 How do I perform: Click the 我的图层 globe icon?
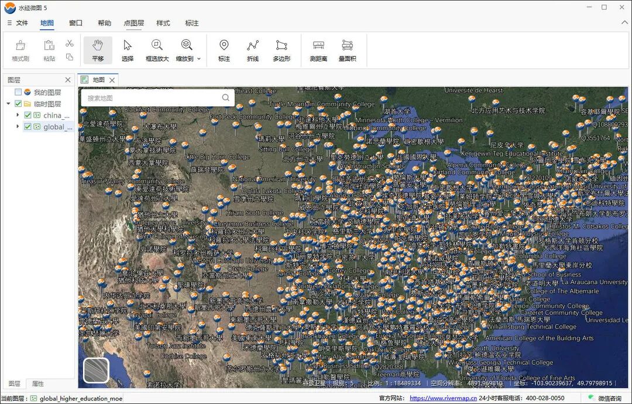click(28, 92)
